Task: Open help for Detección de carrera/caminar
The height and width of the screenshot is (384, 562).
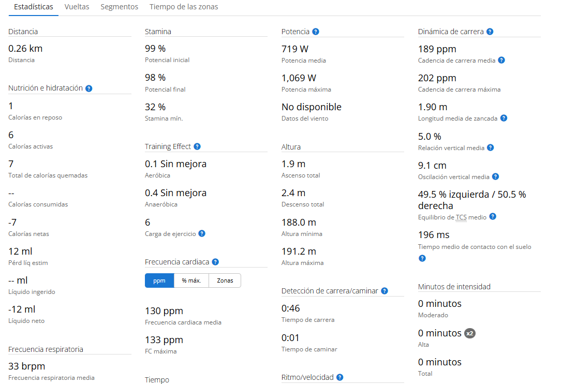Action: [384, 291]
